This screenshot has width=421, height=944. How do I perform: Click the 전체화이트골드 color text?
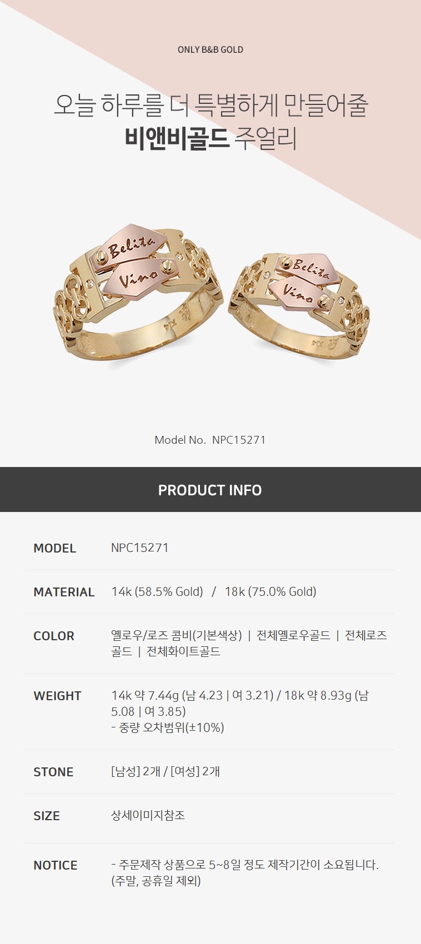click(x=183, y=651)
